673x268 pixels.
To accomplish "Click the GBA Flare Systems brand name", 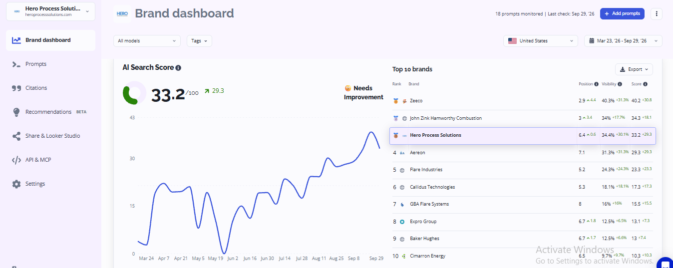I will 429,204.
